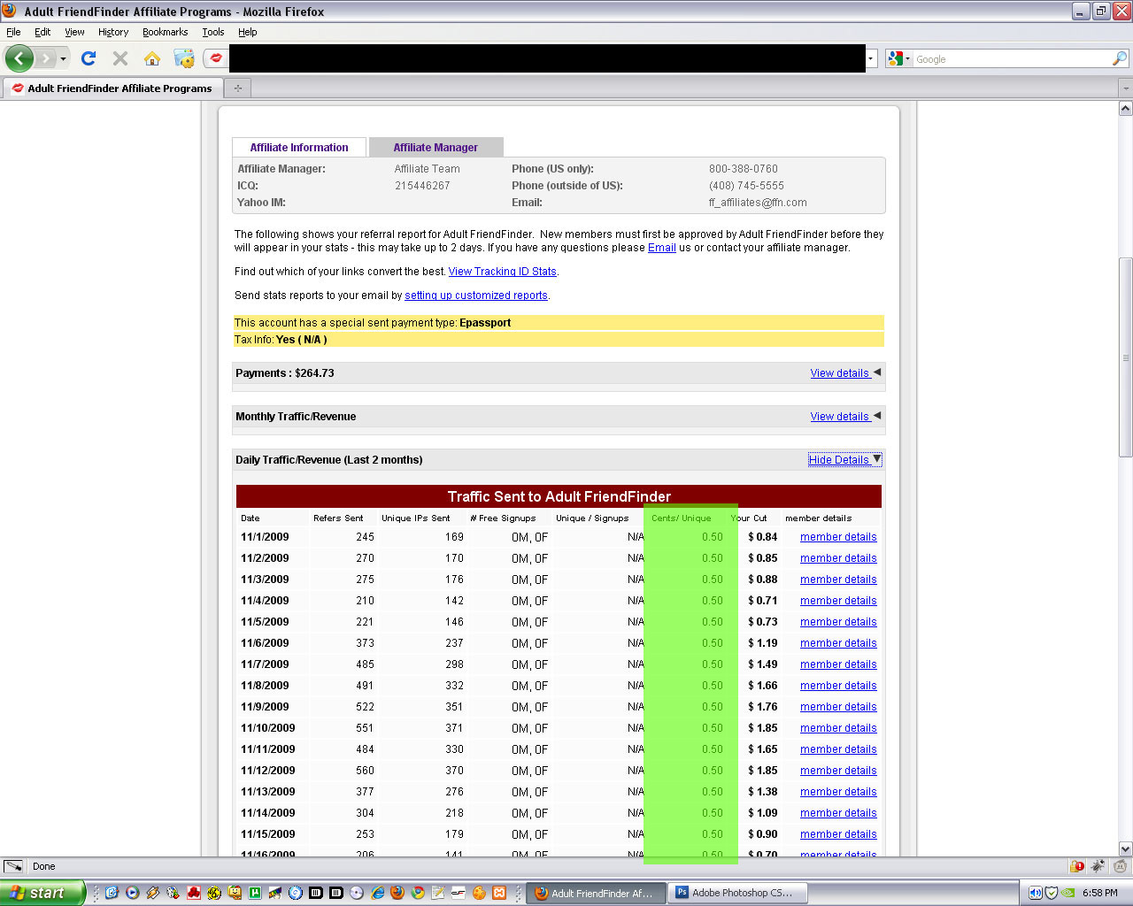Expand Monthly Traffic/Revenue with View details
Viewport: 1133px width, 906px height.
(840, 417)
